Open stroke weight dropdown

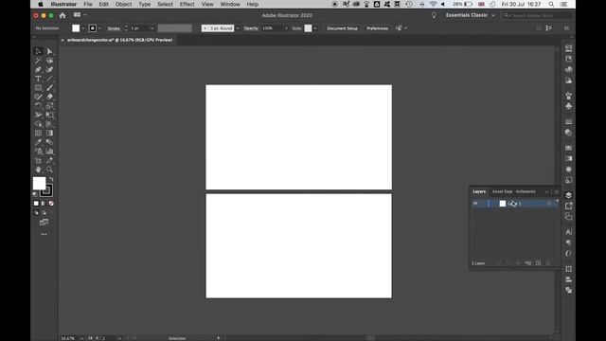[x=151, y=28]
